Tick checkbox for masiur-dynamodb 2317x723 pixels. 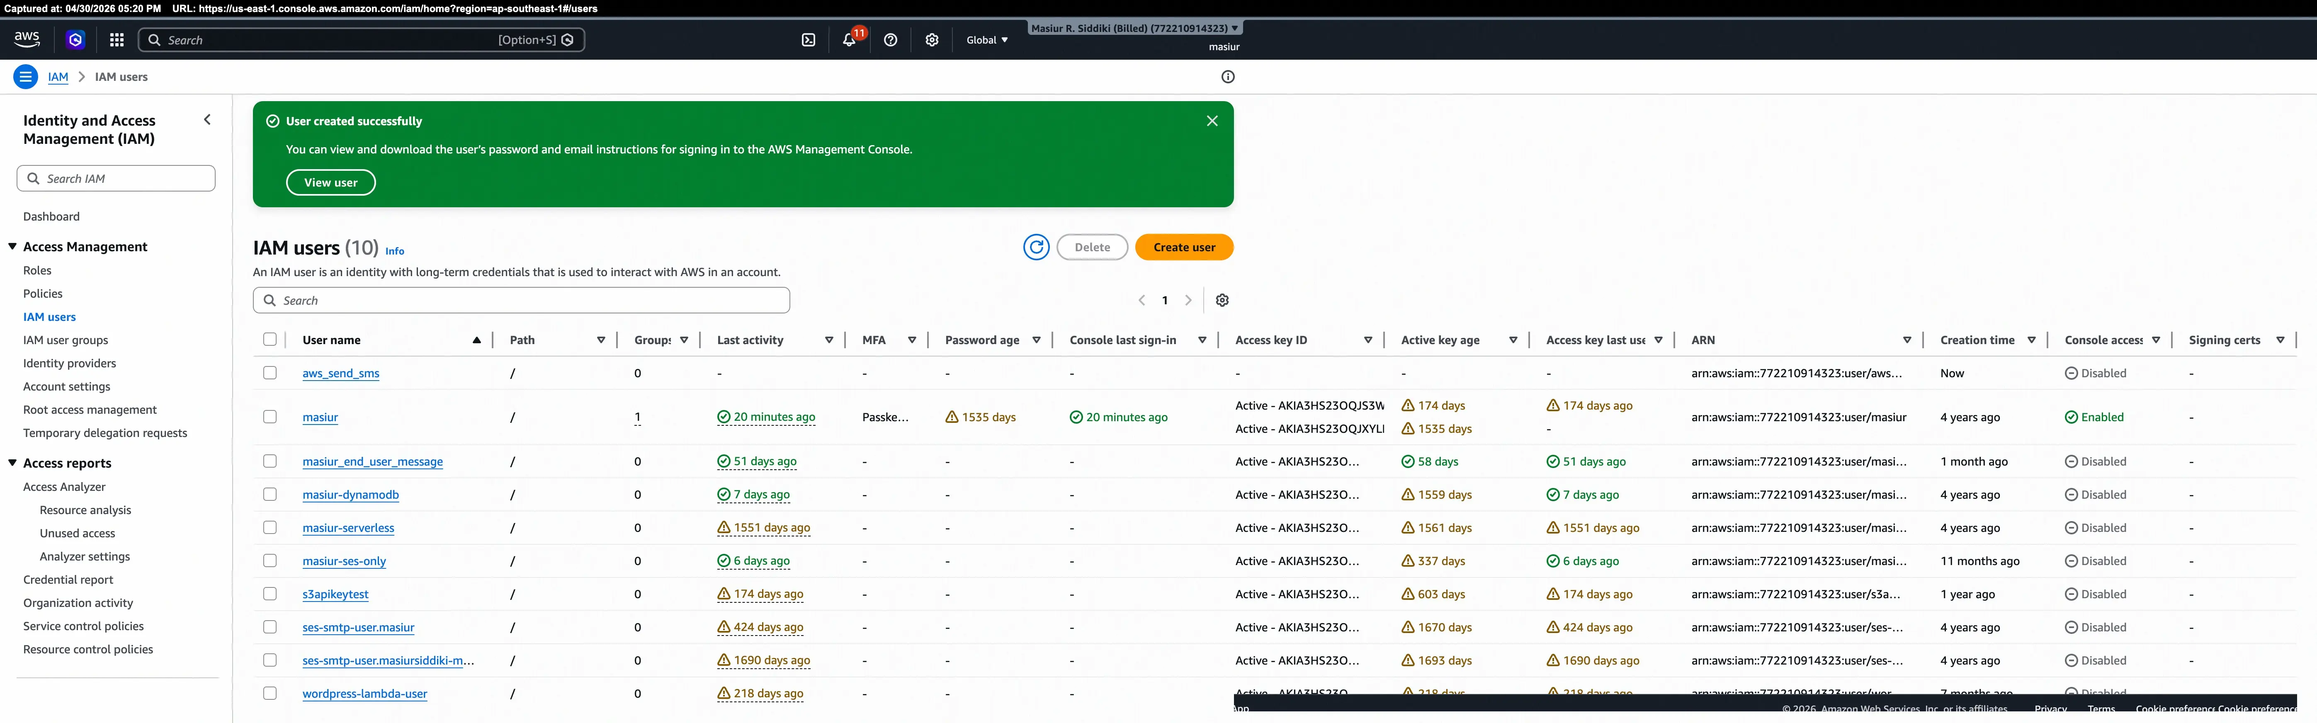point(270,494)
